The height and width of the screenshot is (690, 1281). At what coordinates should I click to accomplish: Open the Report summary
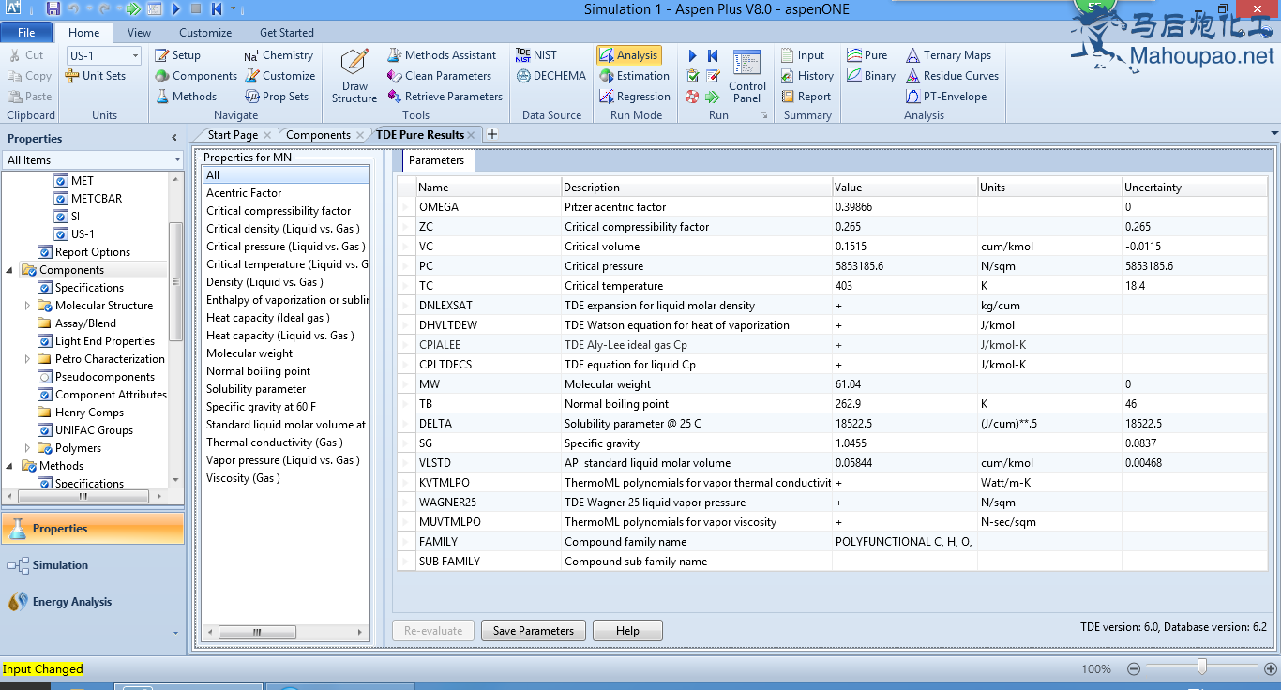(x=806, y=97)
